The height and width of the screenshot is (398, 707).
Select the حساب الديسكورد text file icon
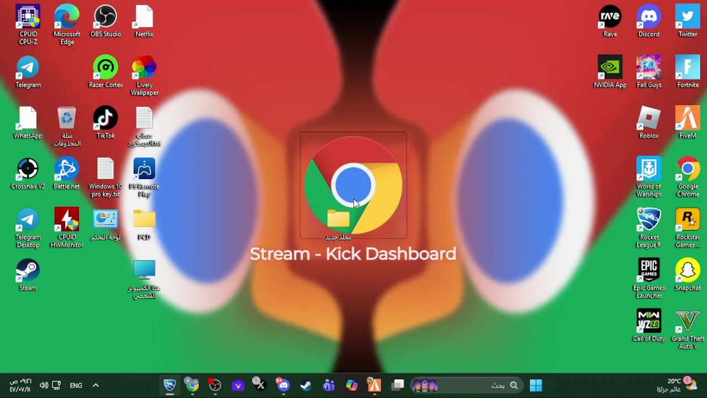[x=144, y=127]
